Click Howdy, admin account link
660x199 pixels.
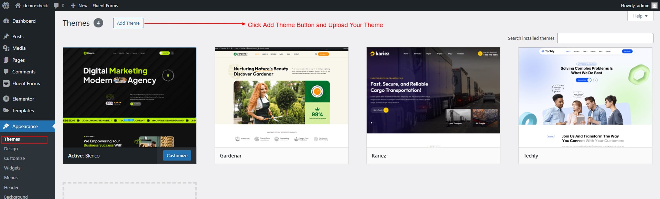635,5
